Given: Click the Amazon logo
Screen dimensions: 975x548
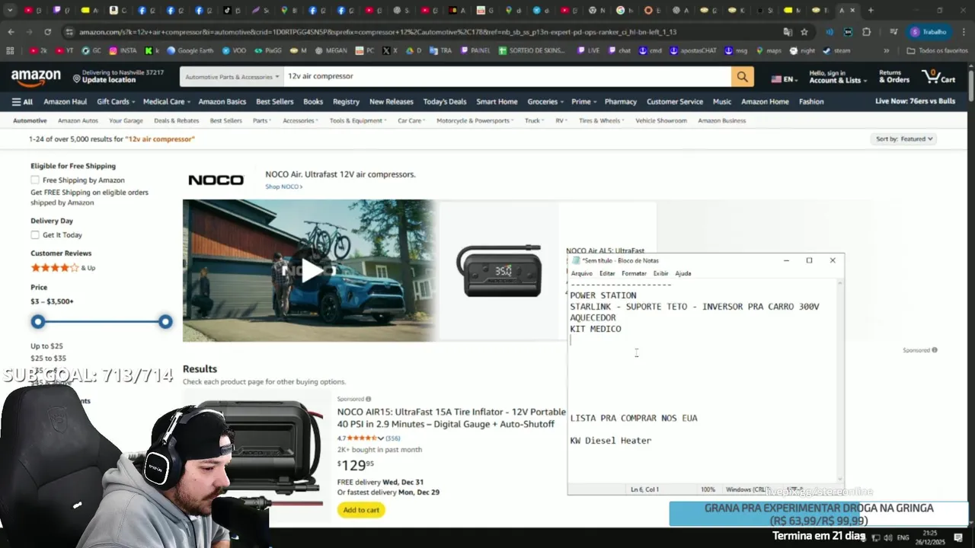Looking at the screenshot, I should tap(36, 77).
